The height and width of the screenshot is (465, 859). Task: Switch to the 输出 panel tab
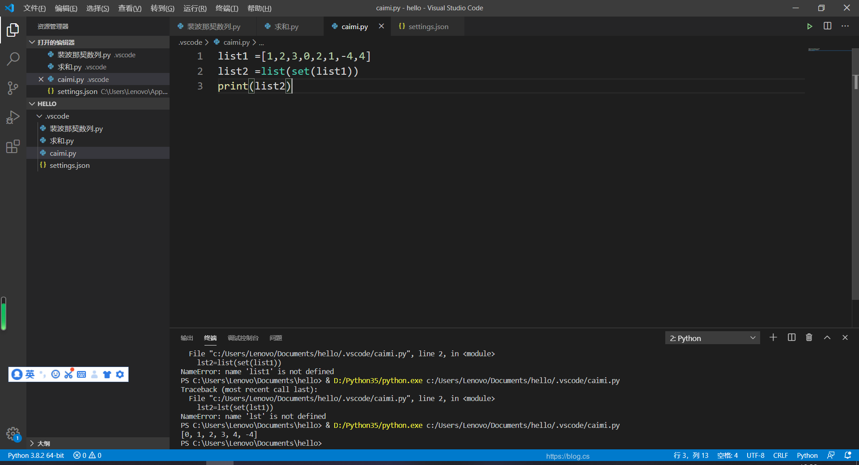187,338
